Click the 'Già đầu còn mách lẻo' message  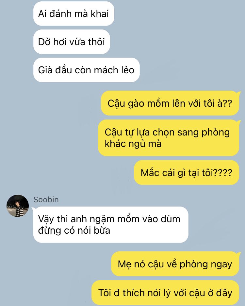(x=87, y=70)
